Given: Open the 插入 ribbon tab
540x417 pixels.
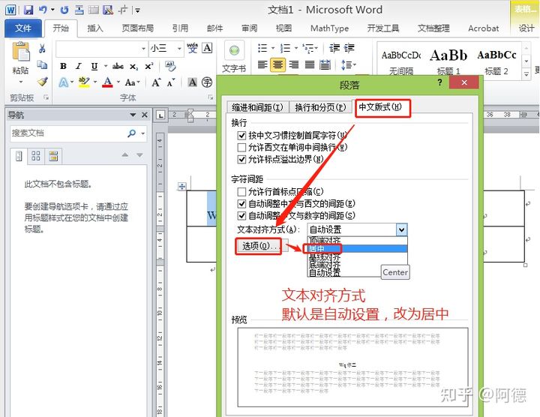Looking at the screenshot, I should tap(95, 28).
